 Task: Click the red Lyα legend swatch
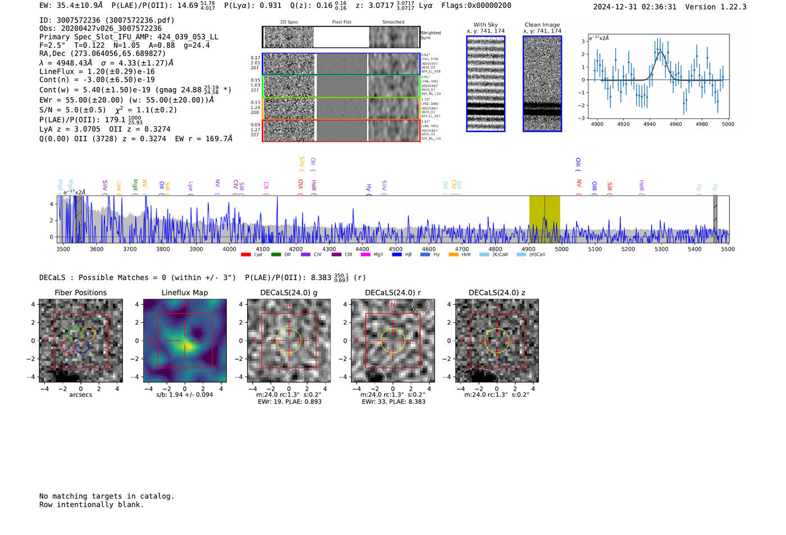point(245,255)
